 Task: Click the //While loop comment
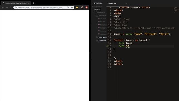point(121,19)
